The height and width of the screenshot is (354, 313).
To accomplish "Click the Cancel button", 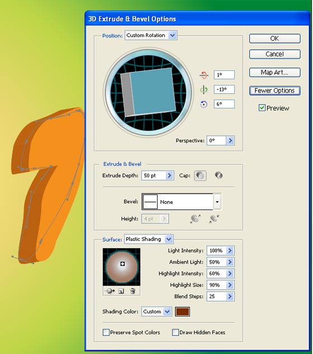I will click(275, 54).
